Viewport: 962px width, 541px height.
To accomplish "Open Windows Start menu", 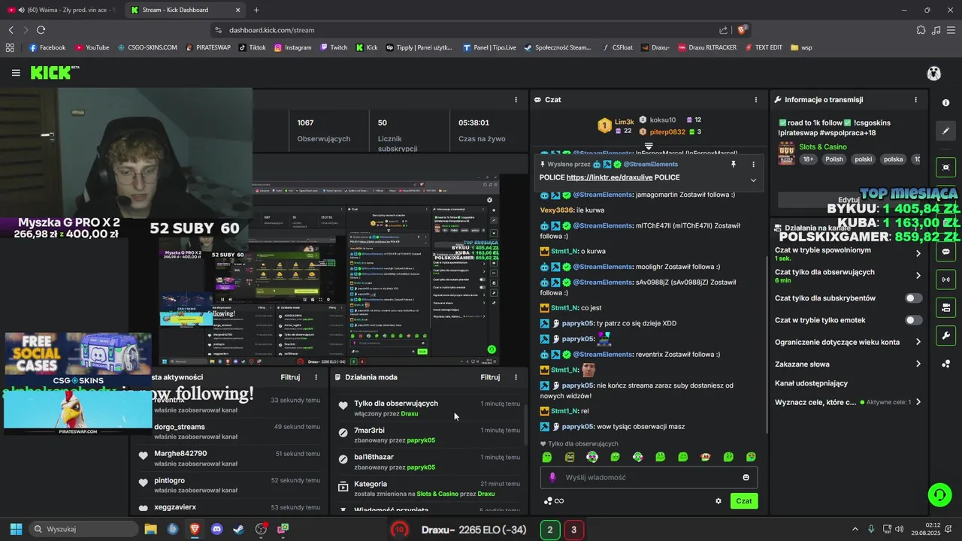I will pyautogui.click(x=16, y=530).
